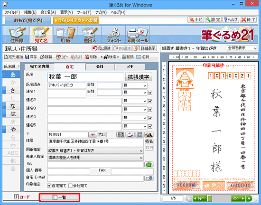Click the 複製 duplicate icon
The image size is (261, 205).
(x=46, y=57)
